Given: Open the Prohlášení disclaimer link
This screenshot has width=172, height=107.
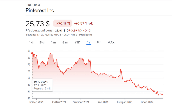Looking at the screenshot, I should (86, 35).
